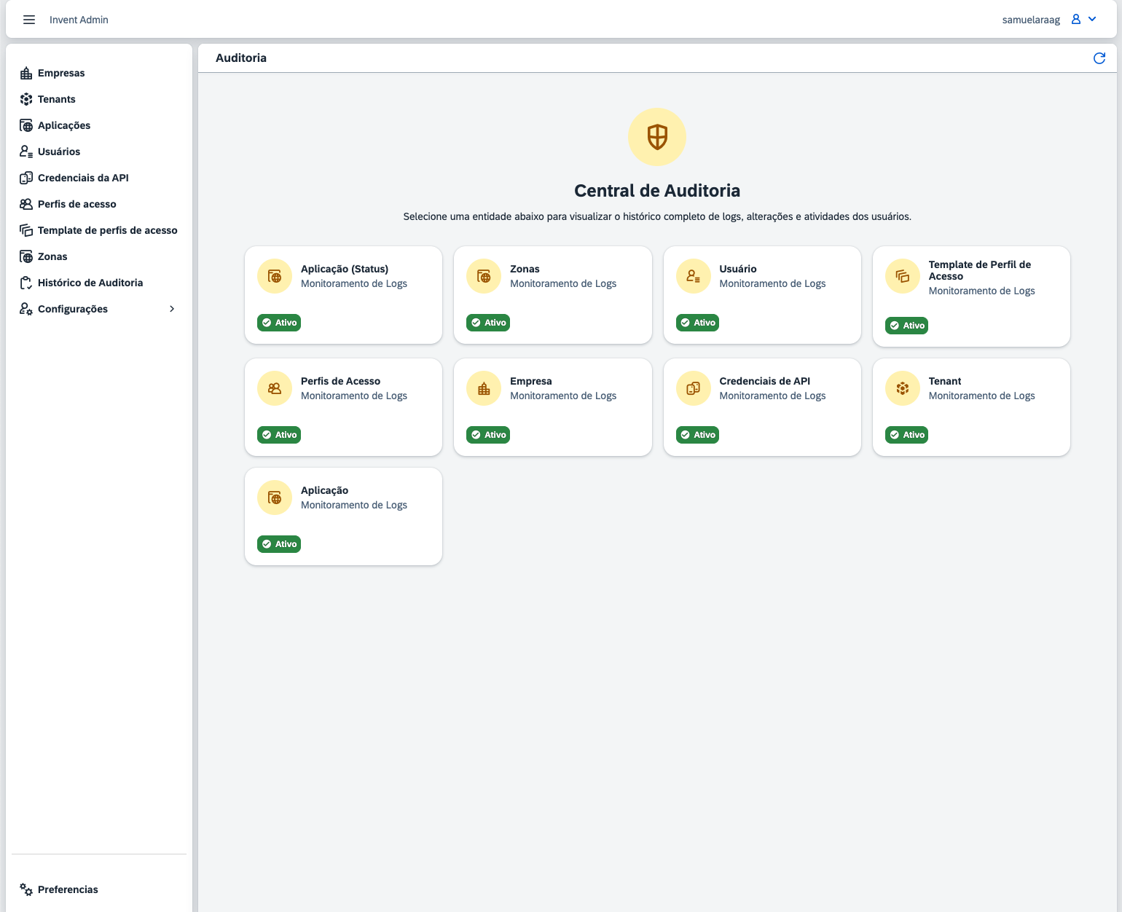The width and height of the screenshot is (1122, 912).
Task: Click the Usuário card person icon
Action: pyautogui.click(x=693, y=277)
